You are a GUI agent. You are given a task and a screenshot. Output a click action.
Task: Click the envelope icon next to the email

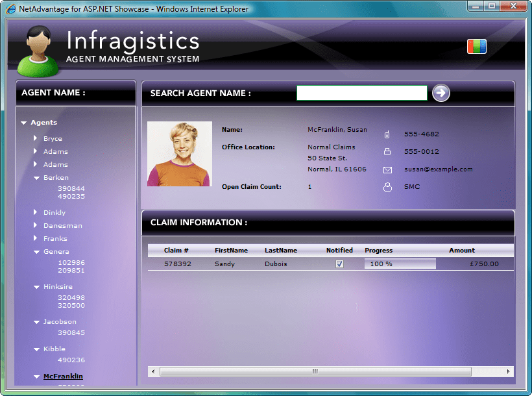(387, 169)
